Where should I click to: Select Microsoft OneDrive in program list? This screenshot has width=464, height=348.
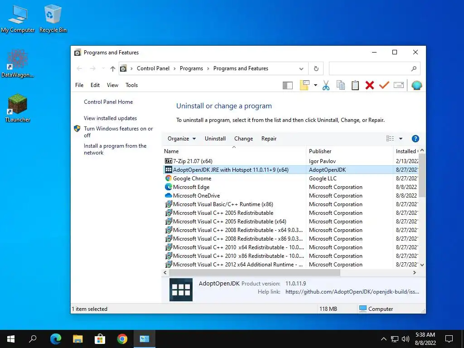(290, 196)
